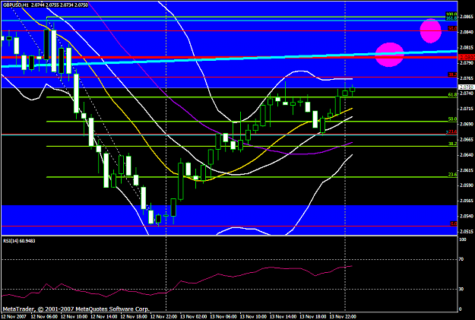
Task: Select the RSI(14) 60.9483 indicator label
Action: coord(19,241)
